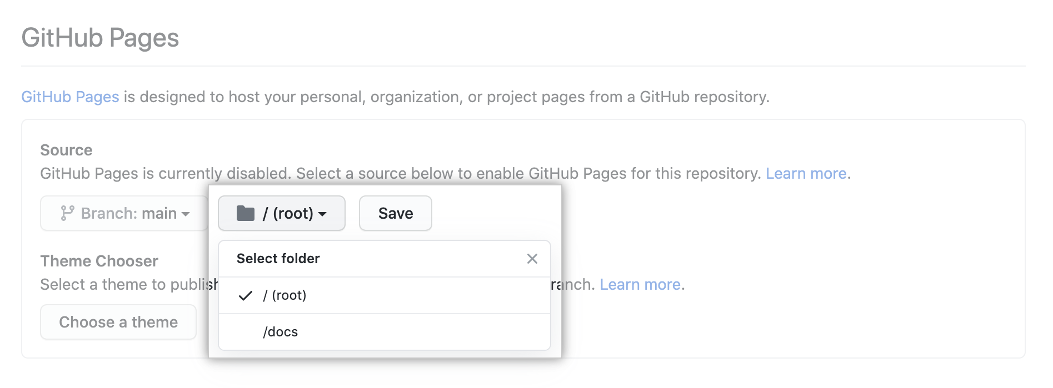This screenshot has width=1053, height=388.
Task: Select the /docs folder option
Action: [281, 332]
